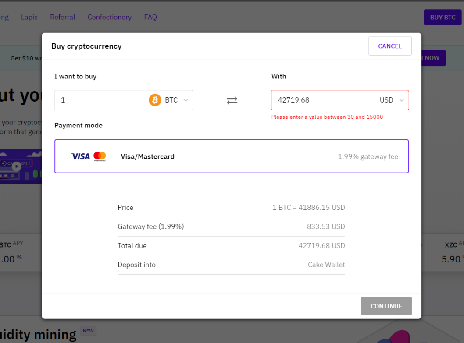Click the NEW badge beside liquidity mining

tap(88, 331)
